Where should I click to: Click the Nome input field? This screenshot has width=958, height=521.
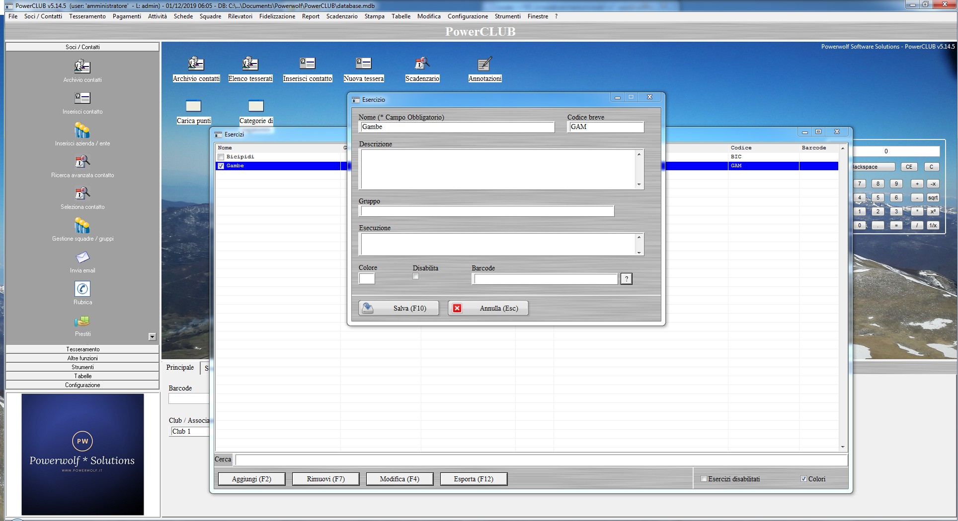click(x=456, y=127)
